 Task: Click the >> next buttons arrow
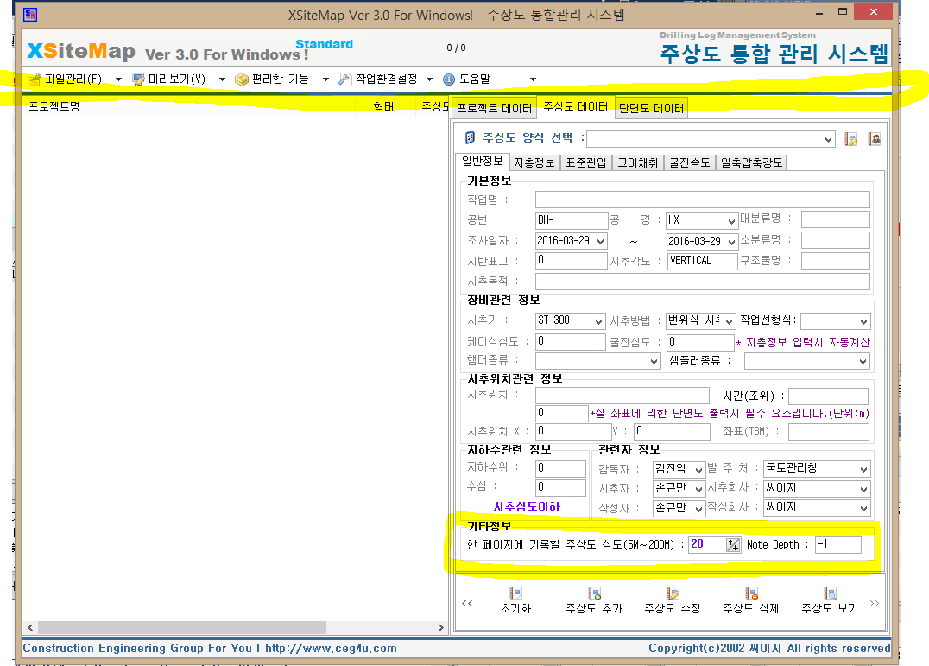tap(875, 603)
